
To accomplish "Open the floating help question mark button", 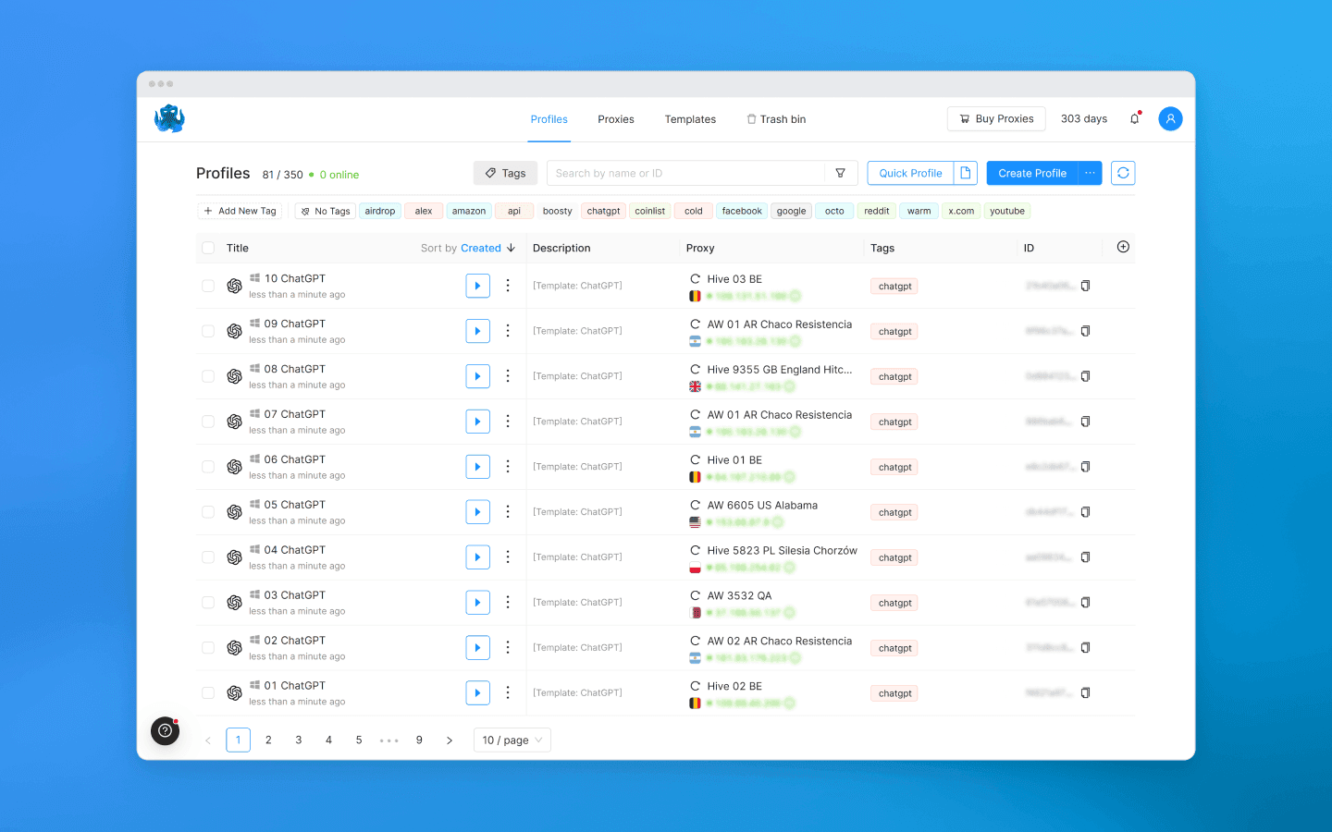I will click(x=165, y=731).
